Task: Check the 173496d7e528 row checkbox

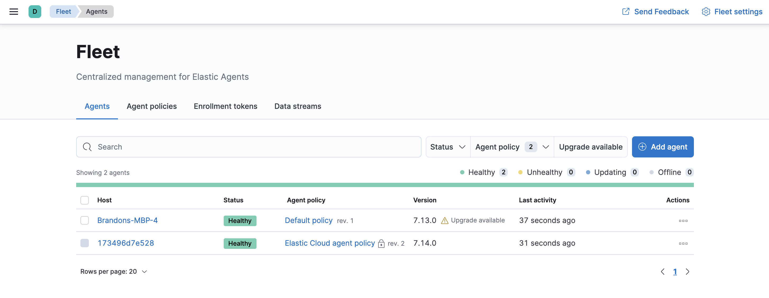Action: 84,243
